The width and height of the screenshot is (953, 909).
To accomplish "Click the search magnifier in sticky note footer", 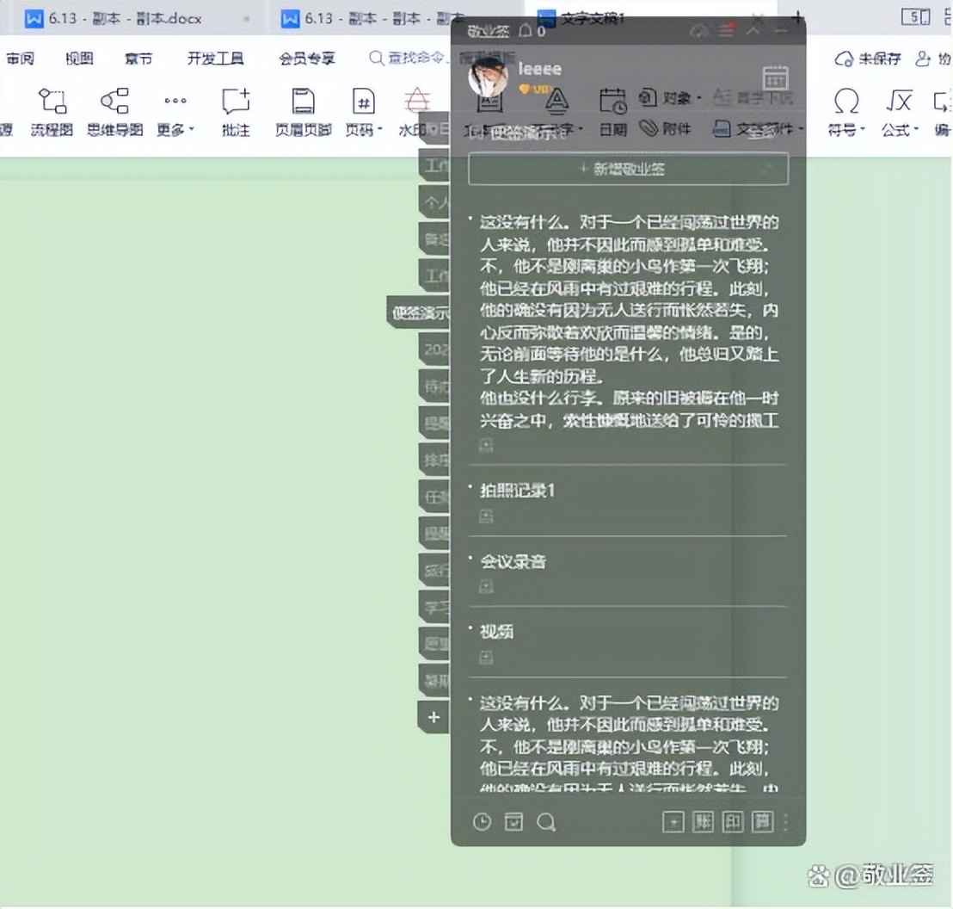I will click(x=546, y=822).
